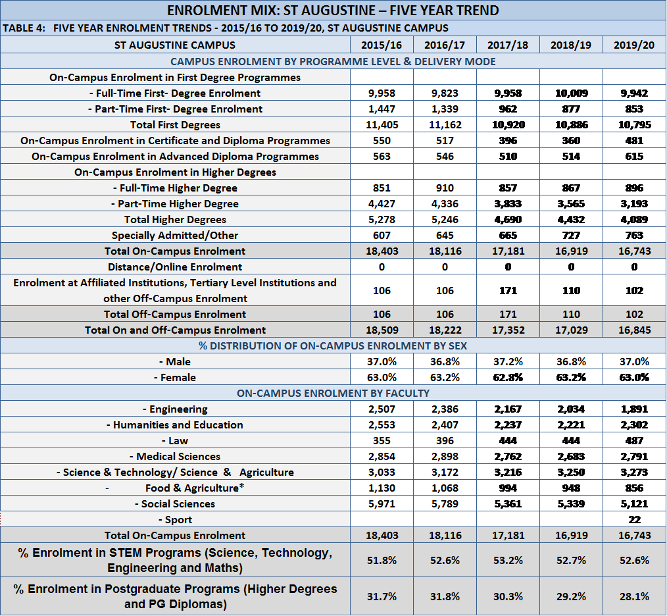Screen dimensions: 667x616
Task: Select the value 3,273 for Science & Technology
Action: (x=634, y=472)
